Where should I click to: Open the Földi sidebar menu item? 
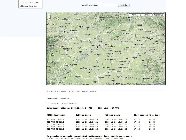[28, 6]
